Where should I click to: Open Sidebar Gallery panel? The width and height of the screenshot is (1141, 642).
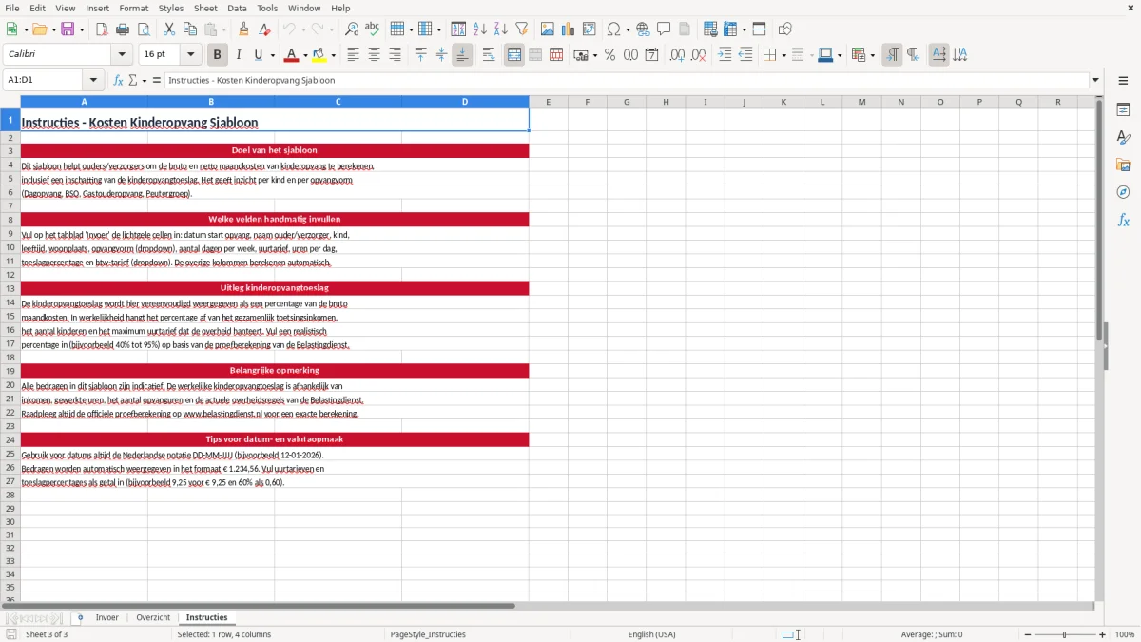pyautogui.click(x=1123, y=165)
